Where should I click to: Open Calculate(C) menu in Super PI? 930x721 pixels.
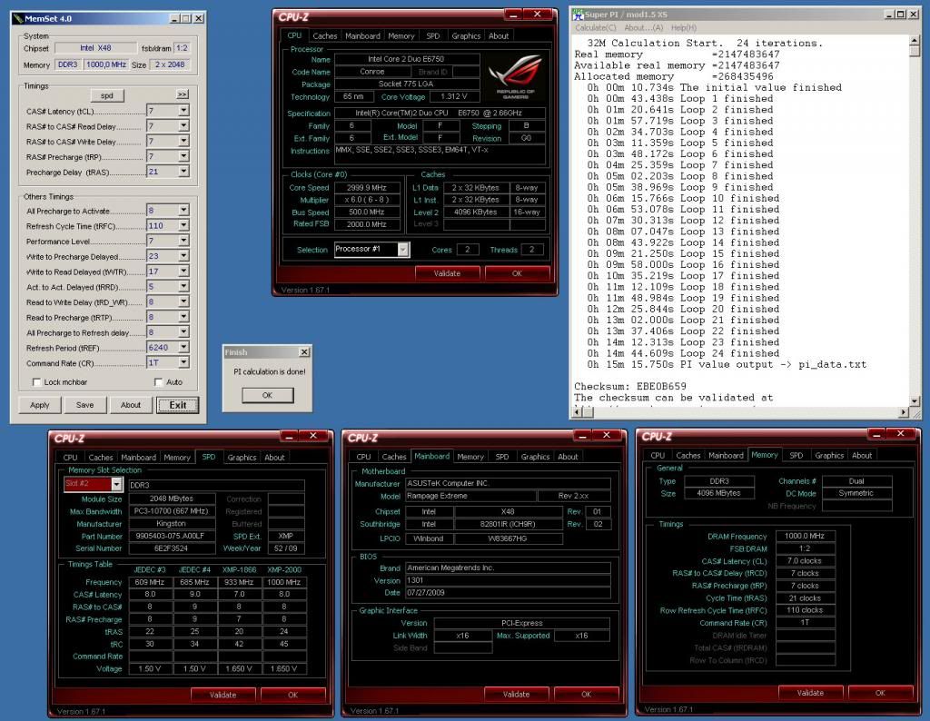click(596, 28)
